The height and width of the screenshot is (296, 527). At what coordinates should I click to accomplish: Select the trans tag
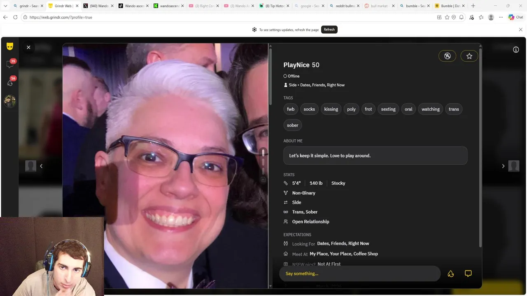pyautogui.click(x=454, y=109)
